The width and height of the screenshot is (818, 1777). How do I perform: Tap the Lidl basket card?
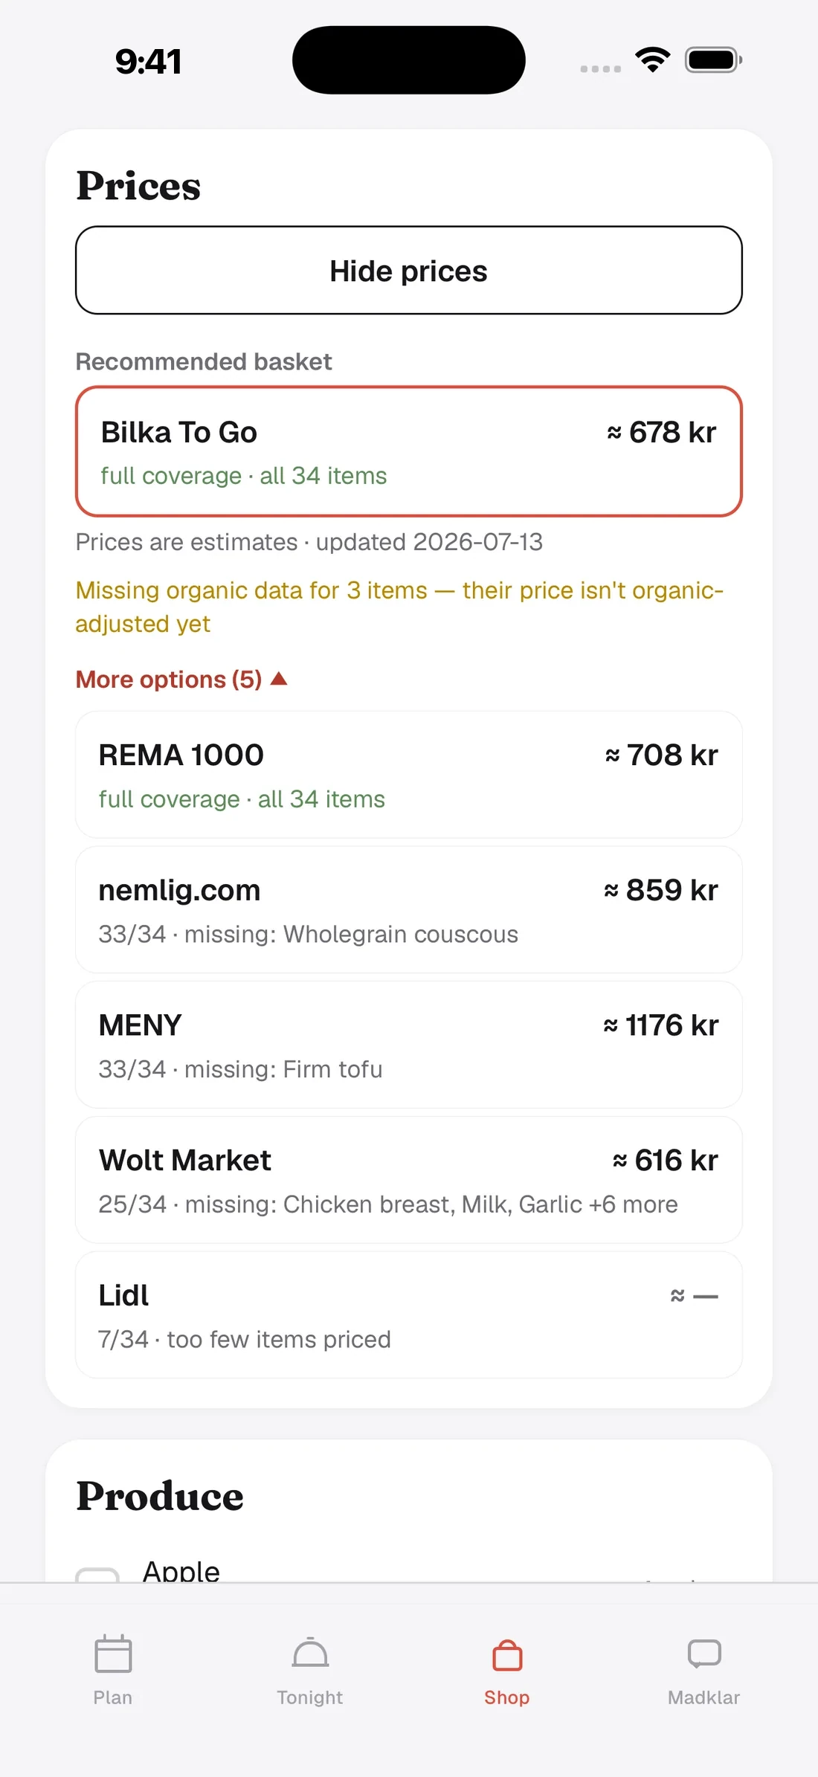tap(409, 1315)
